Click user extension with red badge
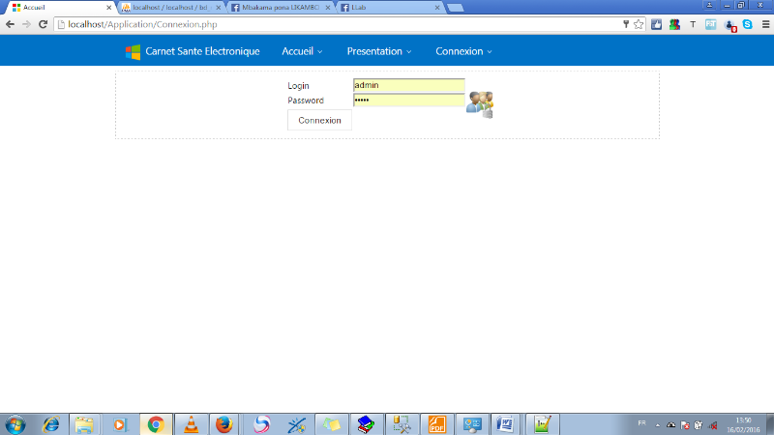 pos(730,25)
